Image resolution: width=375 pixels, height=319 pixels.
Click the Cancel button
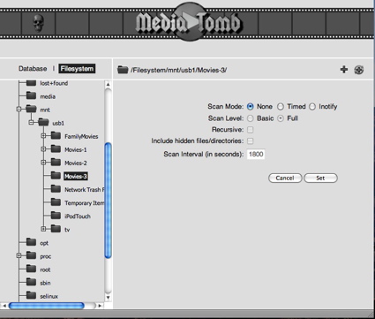285,178
